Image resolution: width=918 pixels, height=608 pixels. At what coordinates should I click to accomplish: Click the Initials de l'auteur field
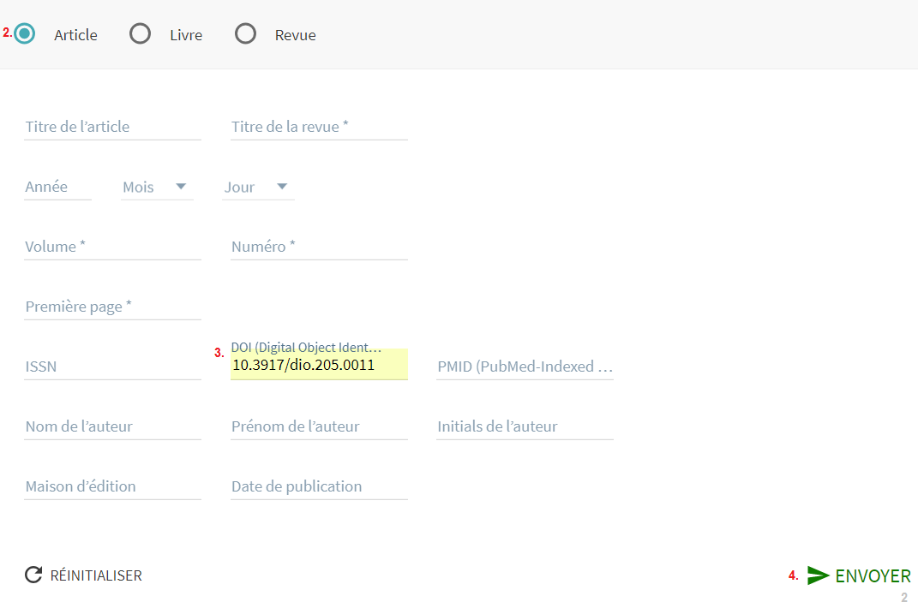pos(525,427)
